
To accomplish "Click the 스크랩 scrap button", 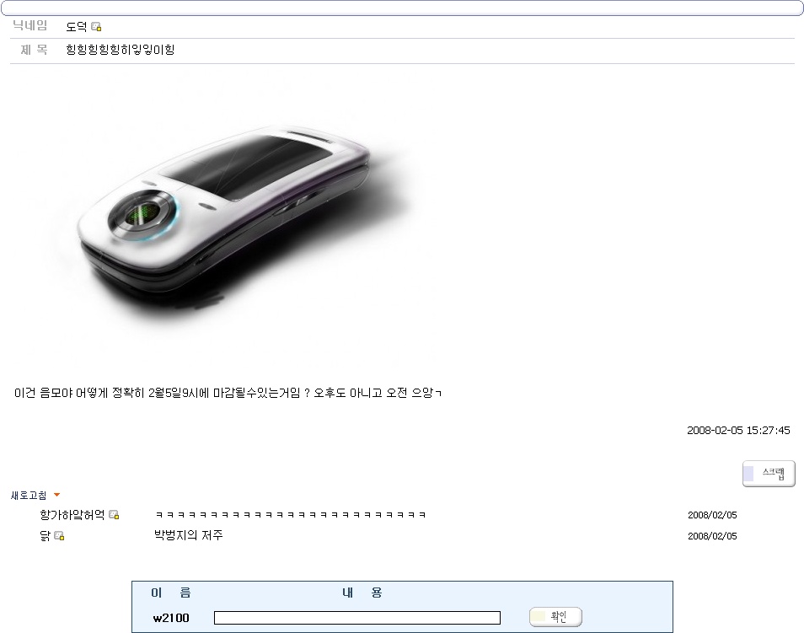I will tap(769, 474).
